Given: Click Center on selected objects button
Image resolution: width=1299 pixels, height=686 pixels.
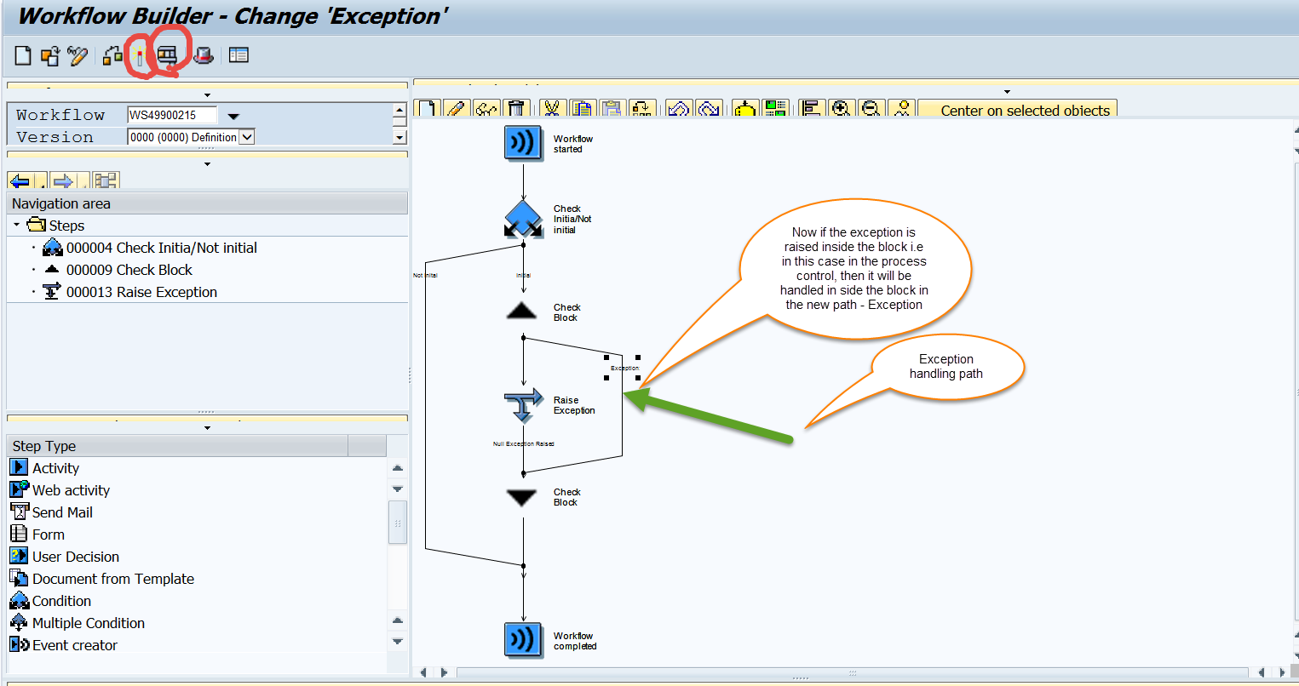Looking at the screenshot, I should click(x=1024, y=111).
